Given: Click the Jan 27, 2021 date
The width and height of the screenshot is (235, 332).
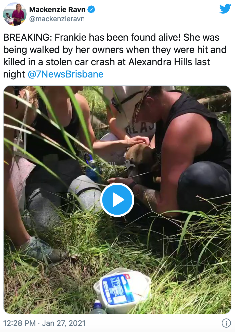Looking at the screenshot, I should (63, 323).
